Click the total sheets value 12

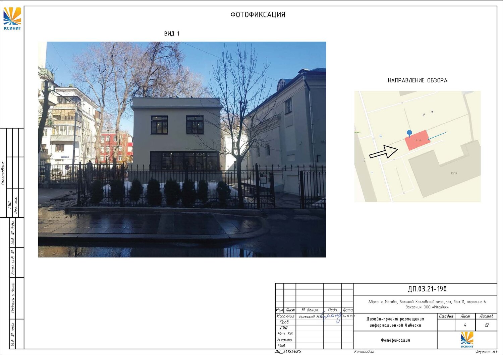coord(486,325)
